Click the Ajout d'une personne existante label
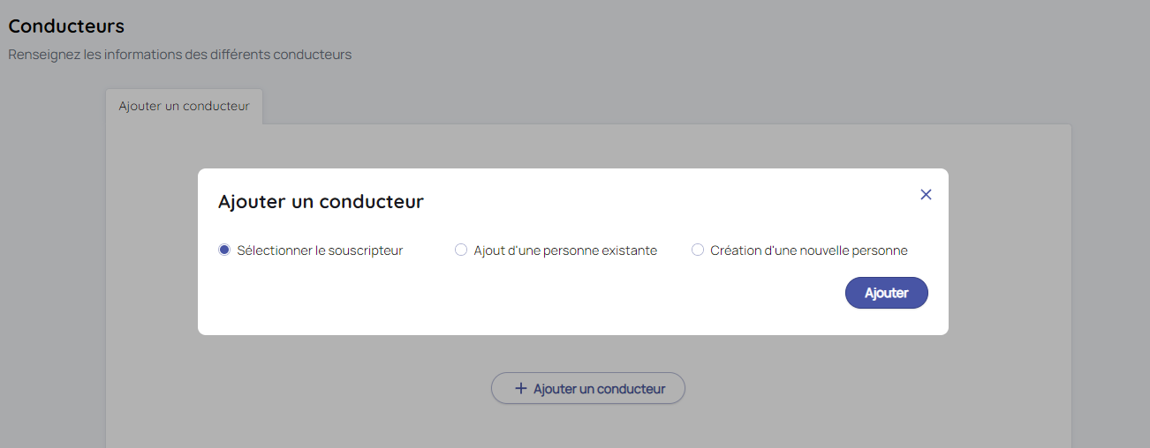This screenshot has height=448, width=1150. (565, 250)
